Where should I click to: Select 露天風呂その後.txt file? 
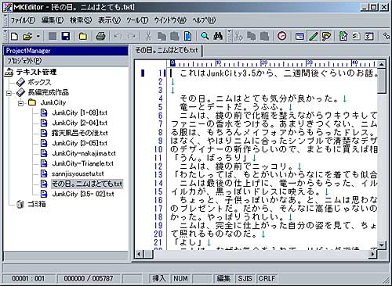click(x=79, y=133)
